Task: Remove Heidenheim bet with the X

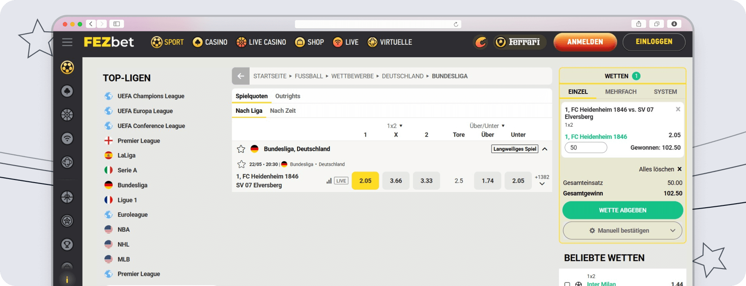Action: [x=678, y=109]
